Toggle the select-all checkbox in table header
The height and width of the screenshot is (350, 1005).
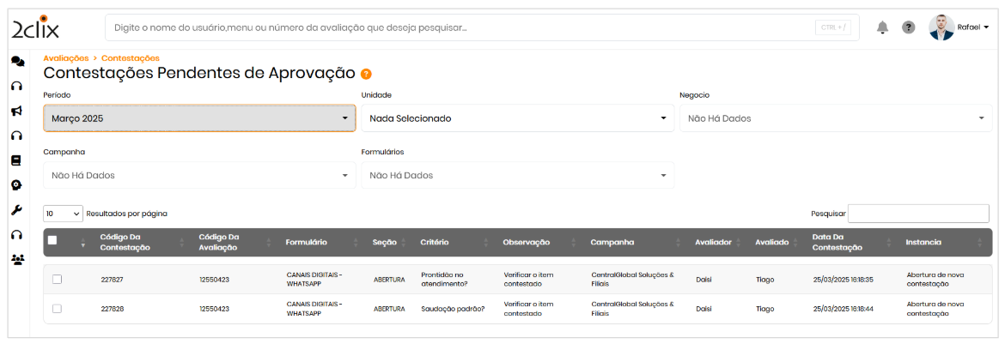pos(52,240)
